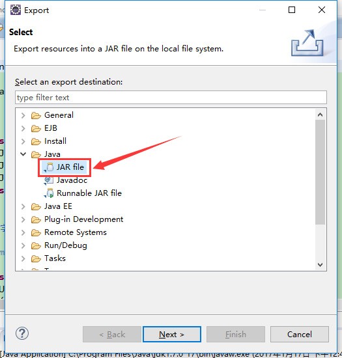Click the scrollbar down arrow

tap(320, 265)
